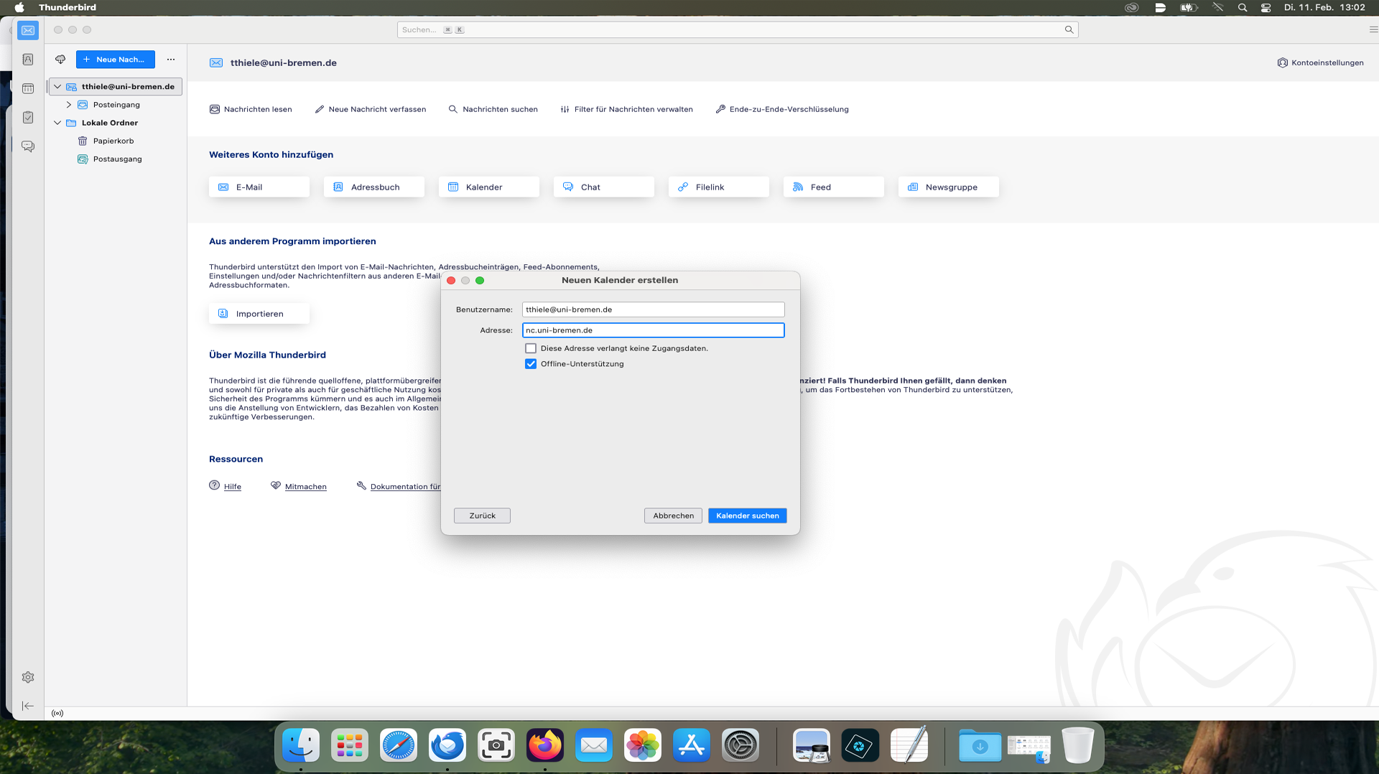Viewport: 1379px width, 774px height.
Task: Open the Chat view in left sidebar
Action: (28, 146)
